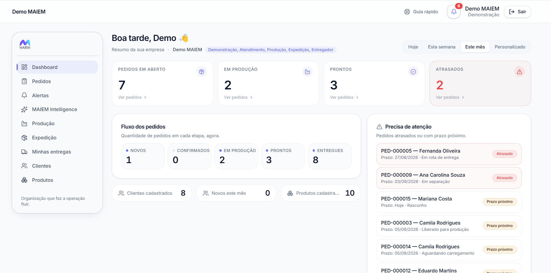The height and width of the screenshot is (273, 551).
Task: Click the Confirmados flow stage card
Action: 189,156
